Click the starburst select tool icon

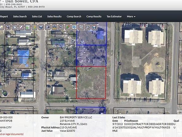pos(2,27)
